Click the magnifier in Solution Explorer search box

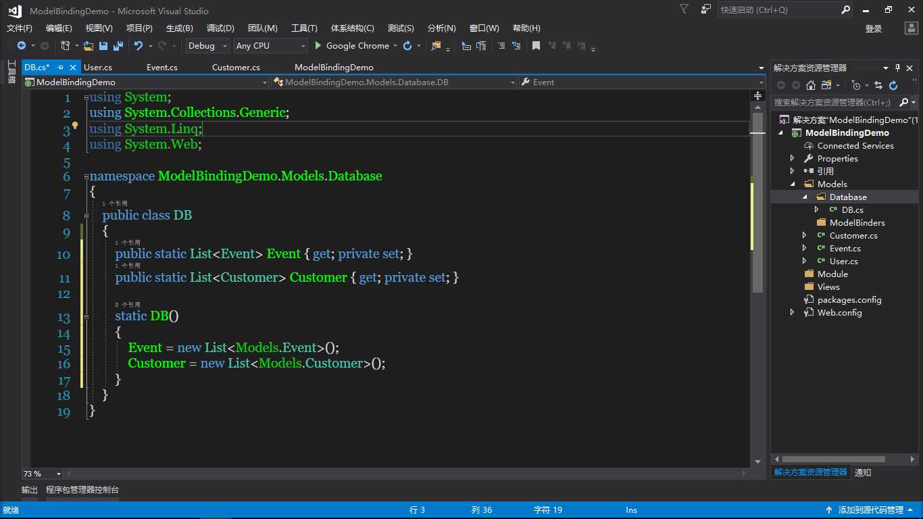point(904,102)
